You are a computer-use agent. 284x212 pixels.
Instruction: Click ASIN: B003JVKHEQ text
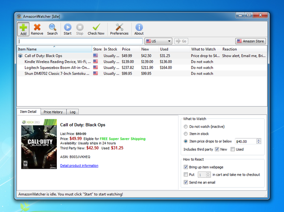[75, 157]
